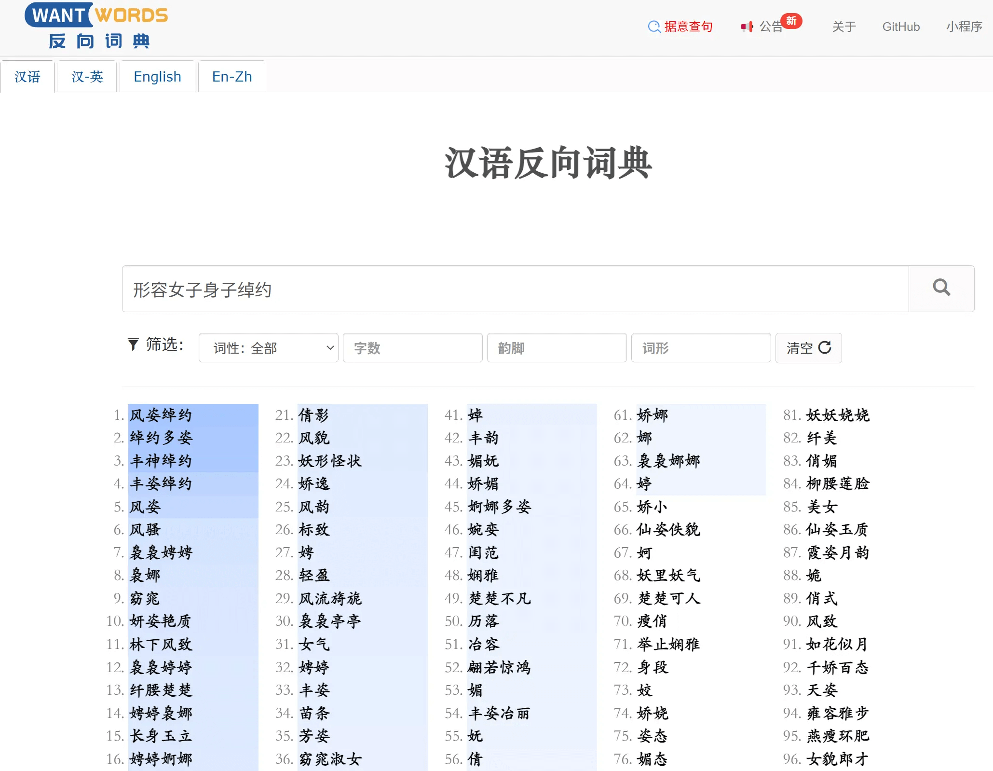The image size is (993, 771).
Task: Open the 小程序 link
Action: tap(964, 27)
